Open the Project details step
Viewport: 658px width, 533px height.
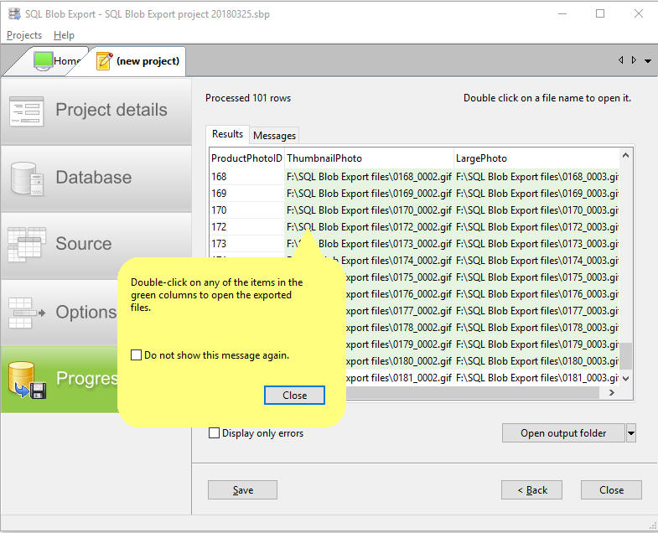96,111
